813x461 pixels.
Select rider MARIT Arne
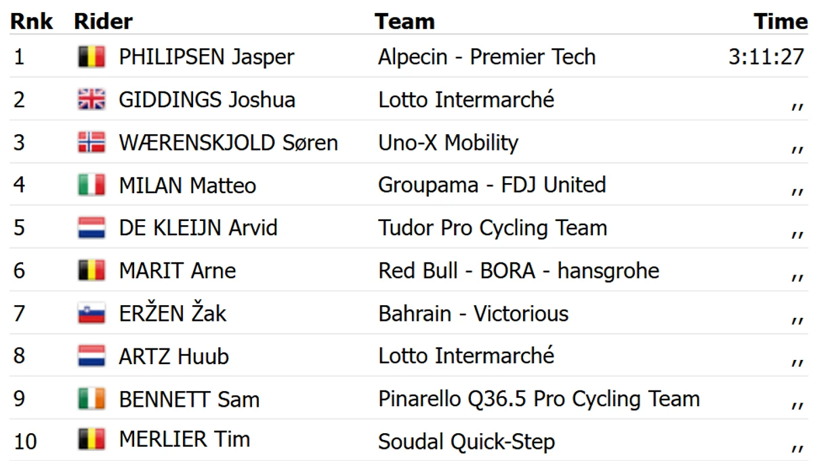pos(178,271)
